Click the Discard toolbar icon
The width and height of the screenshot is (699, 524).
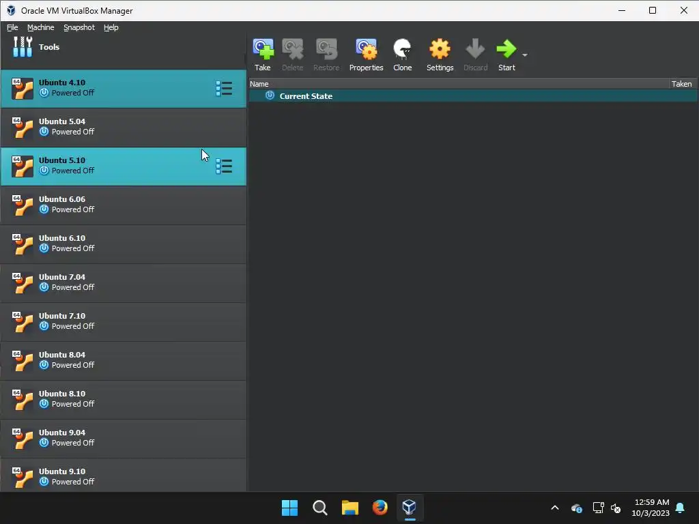point(475,49)
